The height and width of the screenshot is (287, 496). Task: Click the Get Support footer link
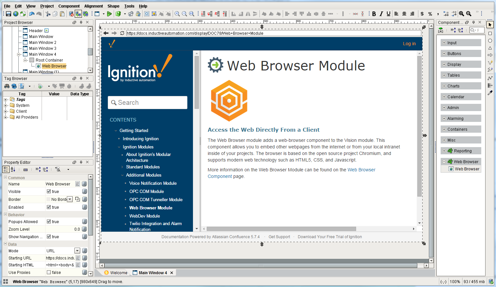tap(279, 237)
